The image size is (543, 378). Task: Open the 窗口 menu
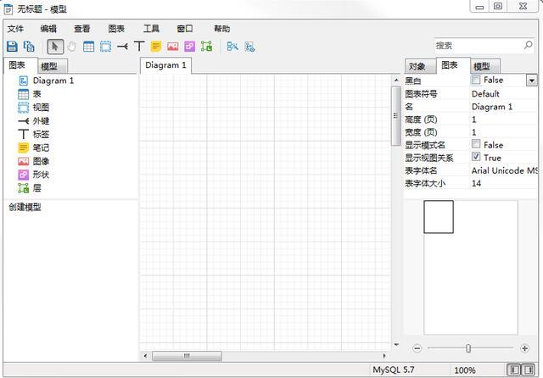[185, 29]
